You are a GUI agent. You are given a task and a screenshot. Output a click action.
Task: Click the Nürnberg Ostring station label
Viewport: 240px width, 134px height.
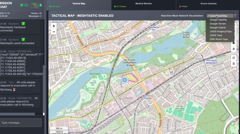pyautogui.click(x=147, y=97)
